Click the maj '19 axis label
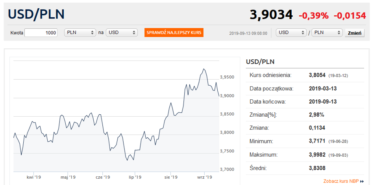 [x=68, y=177]
